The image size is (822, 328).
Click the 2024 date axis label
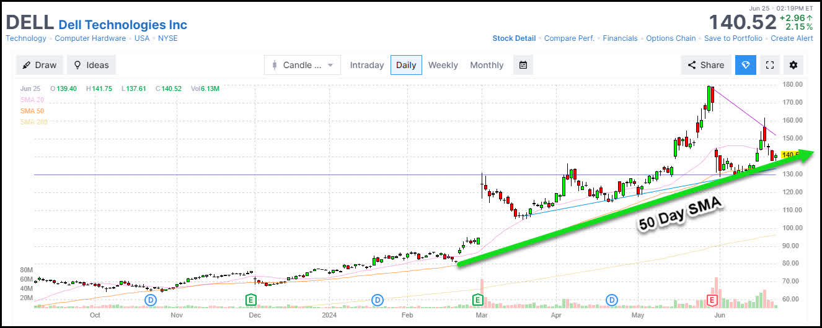click(x=329, y=315)
